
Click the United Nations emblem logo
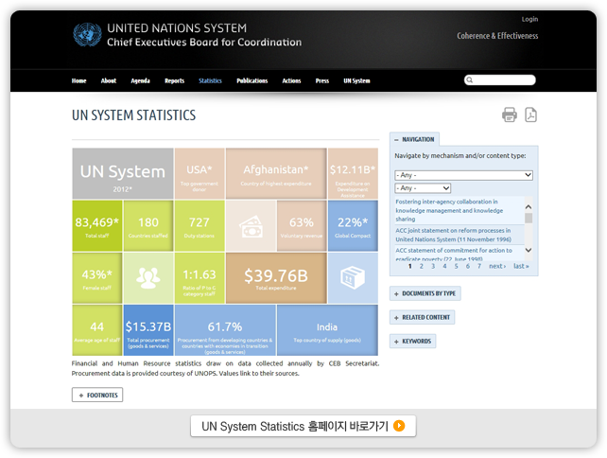pyautogui.click(x=87, y=36)
